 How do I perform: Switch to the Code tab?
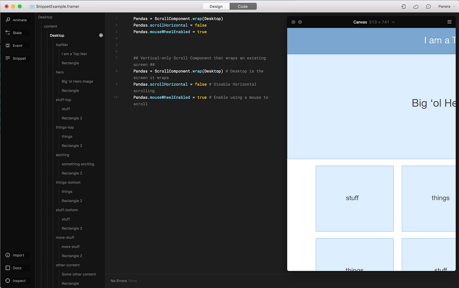243,7
